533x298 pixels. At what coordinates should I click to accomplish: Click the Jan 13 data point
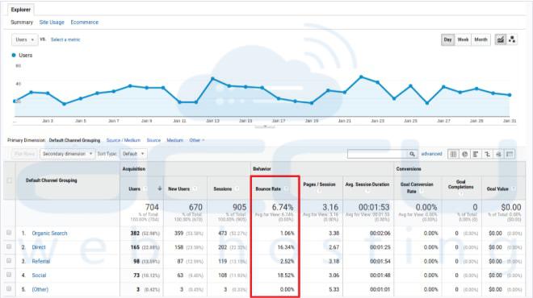pos(212,79)
